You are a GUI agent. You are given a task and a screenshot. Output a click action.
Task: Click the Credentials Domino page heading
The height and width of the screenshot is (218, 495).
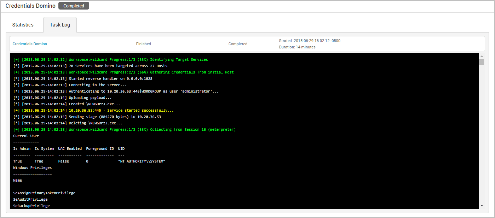(x=30, y=6)
